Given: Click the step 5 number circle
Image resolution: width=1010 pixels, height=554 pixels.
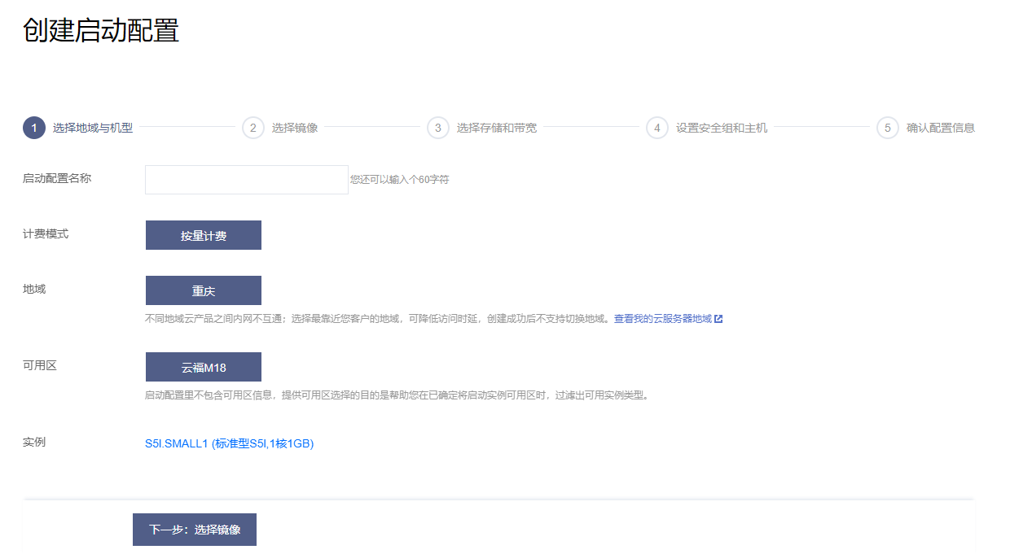Looking at the screenshot, I should [x=888, y=128].
